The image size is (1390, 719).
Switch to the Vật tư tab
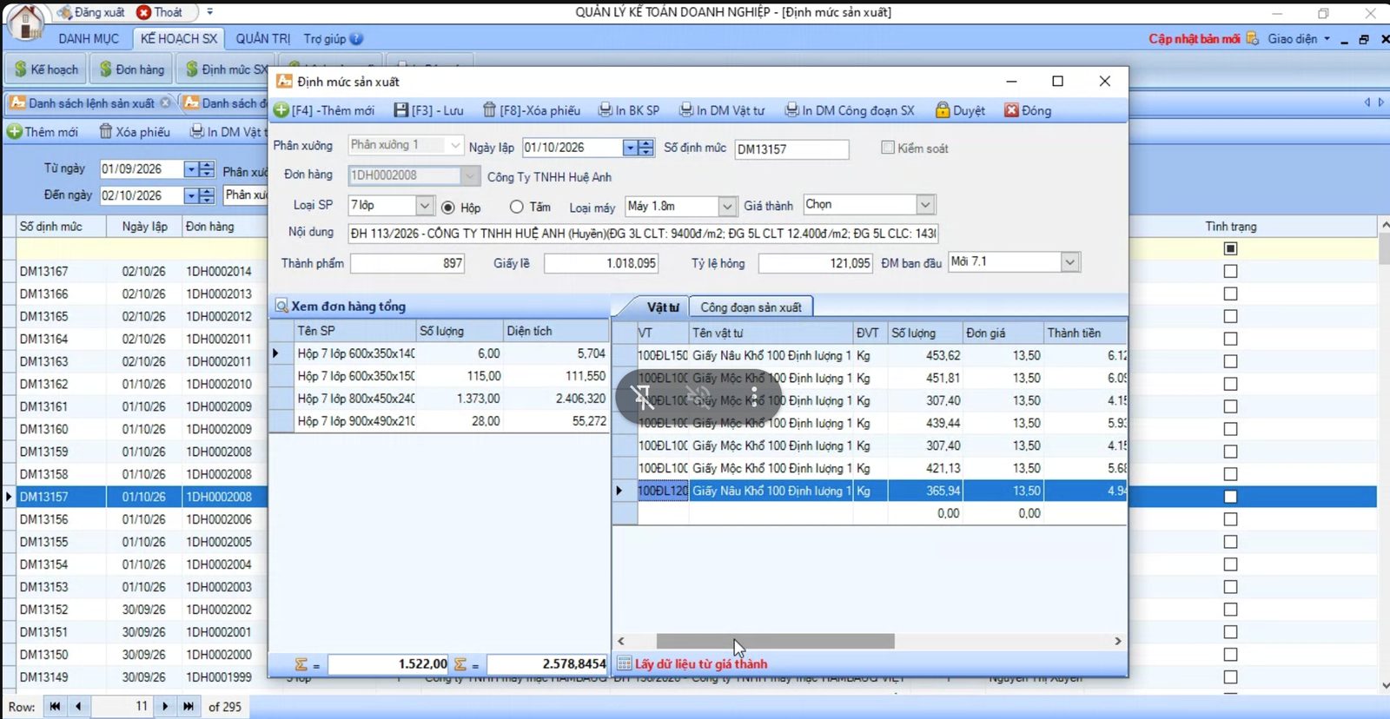662,307
